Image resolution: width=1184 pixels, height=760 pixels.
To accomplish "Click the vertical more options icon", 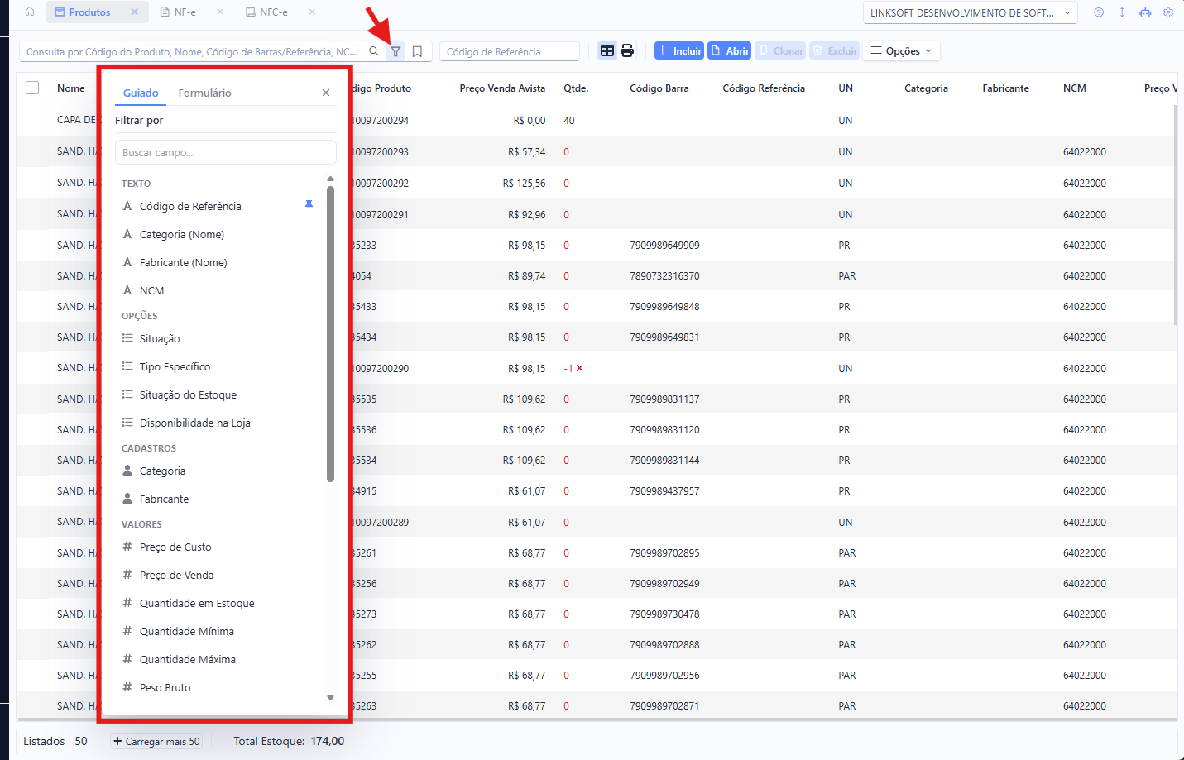I will pyautogui.click(x=1122, y=12).
